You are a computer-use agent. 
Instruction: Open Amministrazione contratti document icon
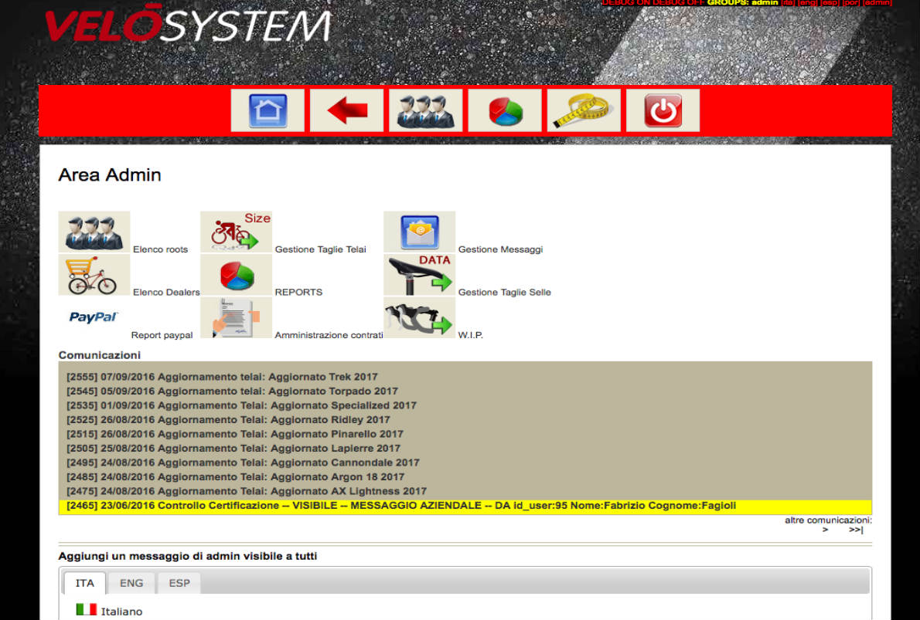(236, 317)
